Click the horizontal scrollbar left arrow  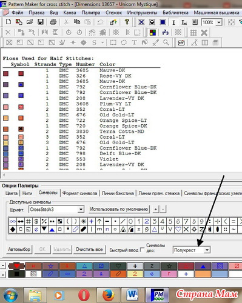click(x=4, y=175)
